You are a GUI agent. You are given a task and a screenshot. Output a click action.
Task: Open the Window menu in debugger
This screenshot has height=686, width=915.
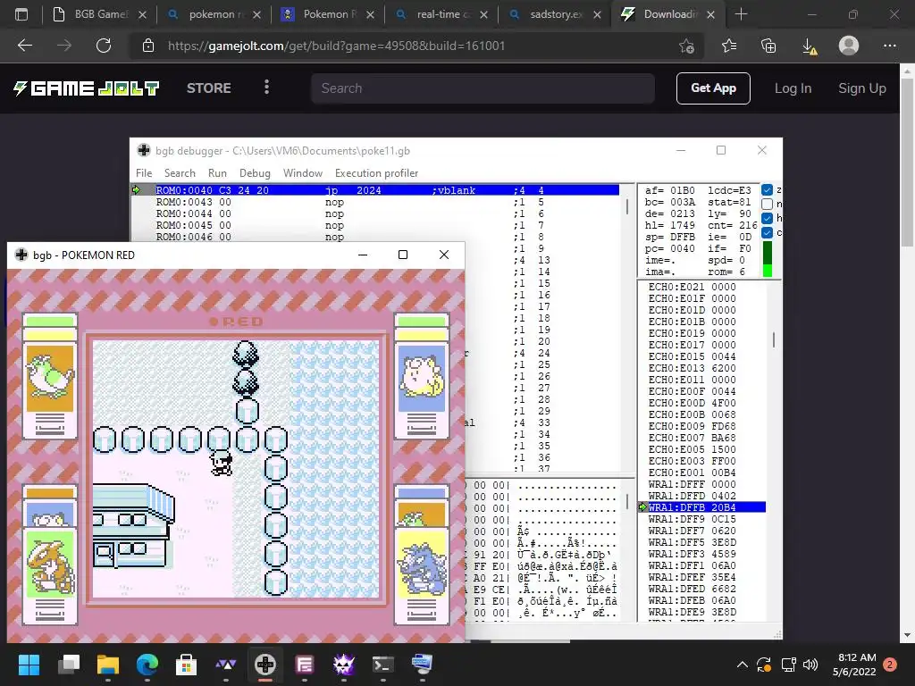pyautogui.click(x=303, y=173)
